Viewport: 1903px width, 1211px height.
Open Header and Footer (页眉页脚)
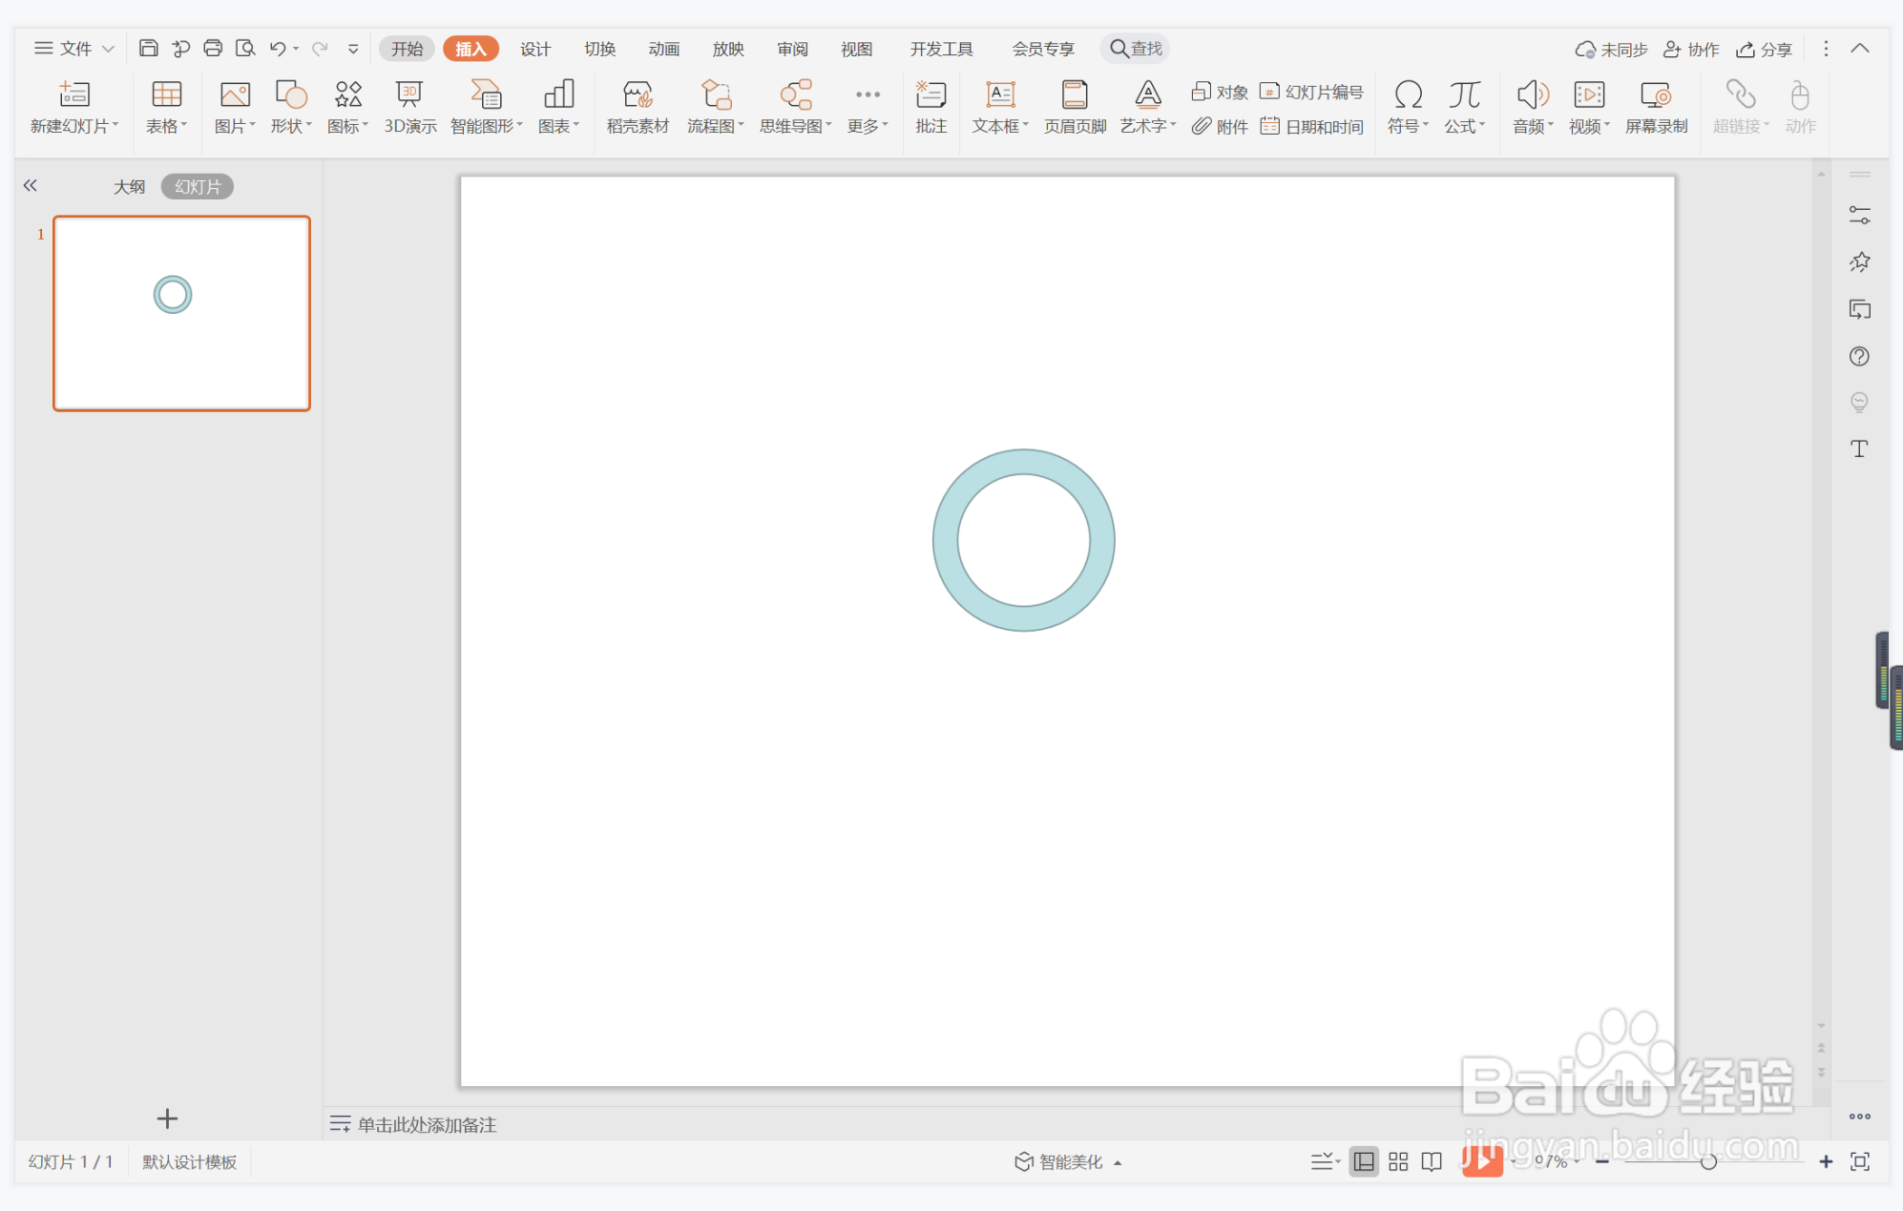tap(1075, 106)
